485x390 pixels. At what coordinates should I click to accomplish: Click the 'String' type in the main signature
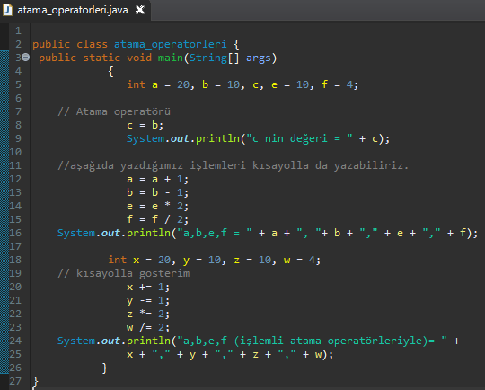[x=208, y=58]
